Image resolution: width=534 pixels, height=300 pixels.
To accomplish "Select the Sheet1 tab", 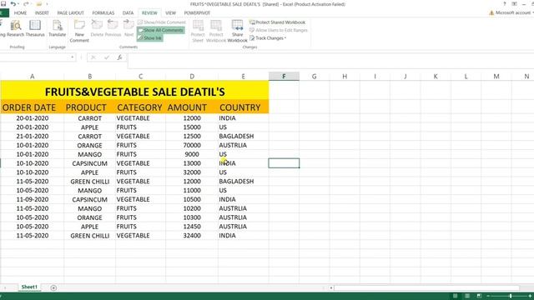I will tap(29, 287).
